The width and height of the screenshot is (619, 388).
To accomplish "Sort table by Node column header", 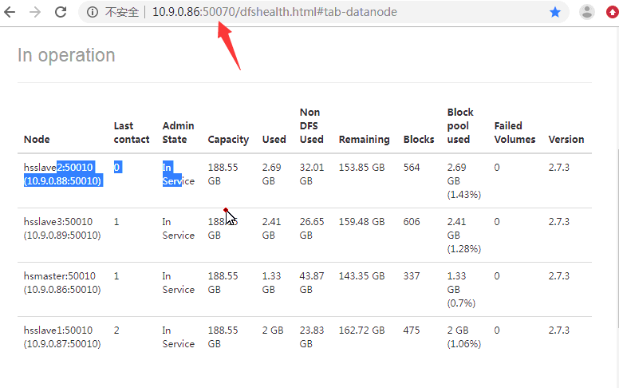I will tap(37, 139).
